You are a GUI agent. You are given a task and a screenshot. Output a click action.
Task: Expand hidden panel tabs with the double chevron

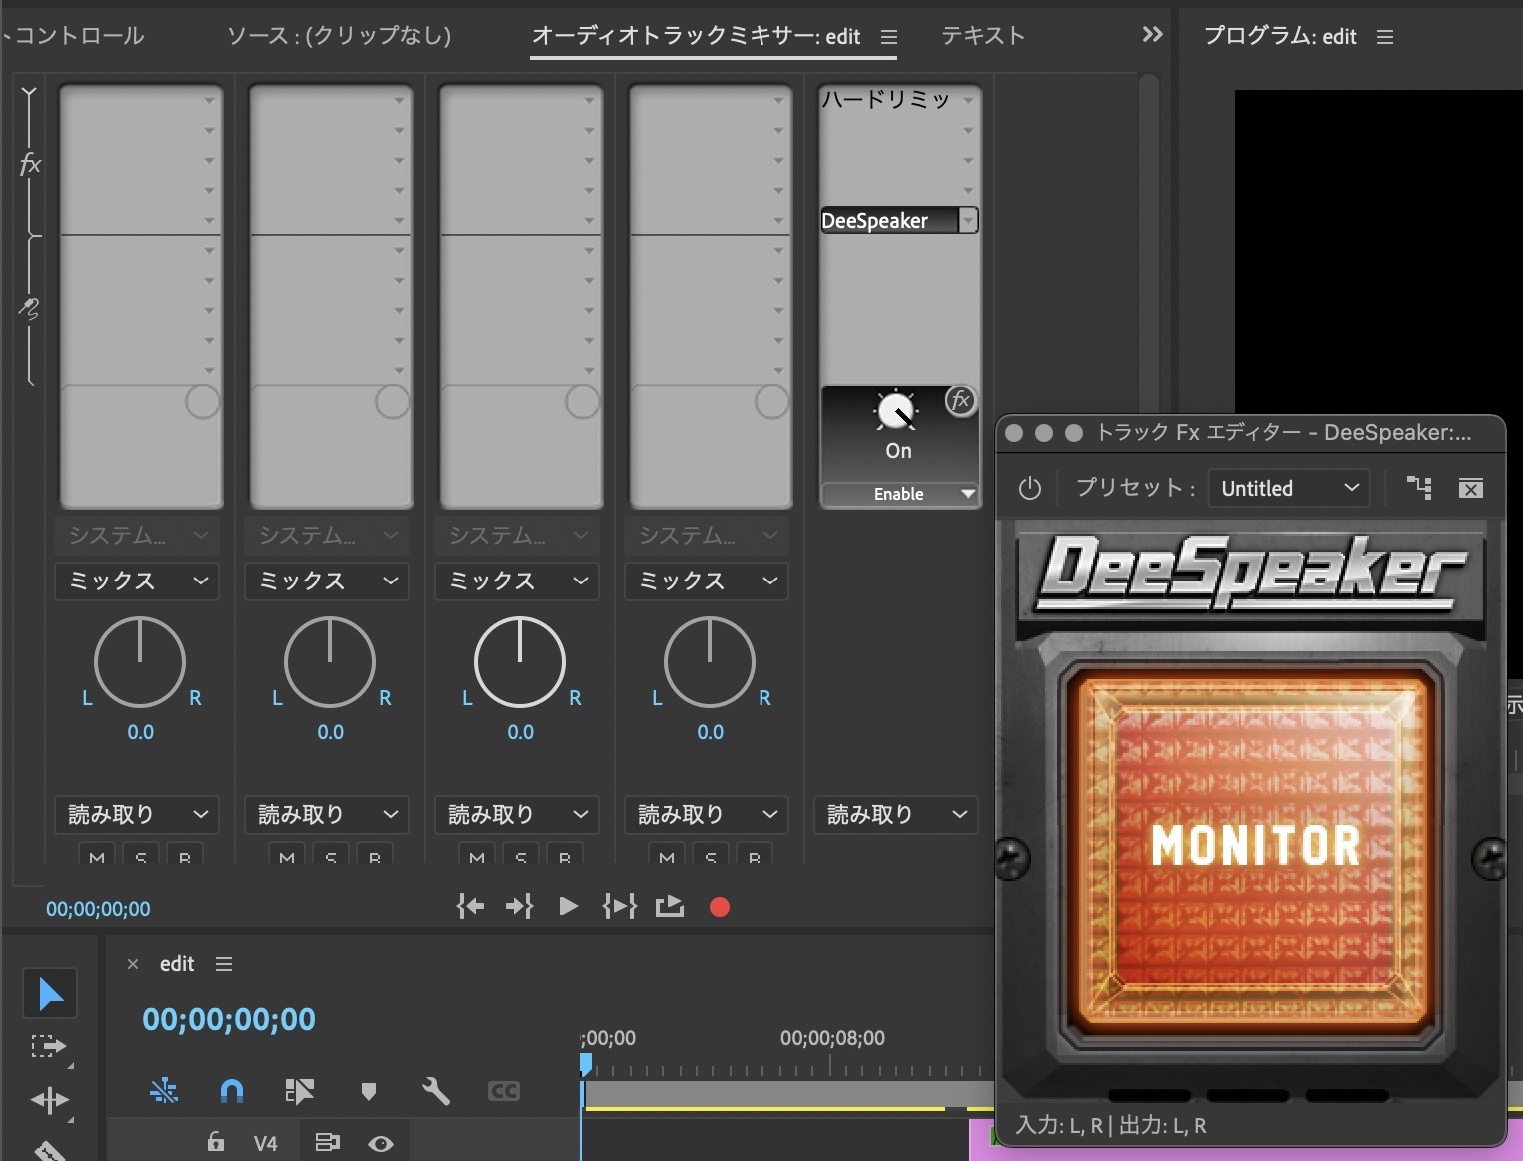click(x=1152, y=35)
